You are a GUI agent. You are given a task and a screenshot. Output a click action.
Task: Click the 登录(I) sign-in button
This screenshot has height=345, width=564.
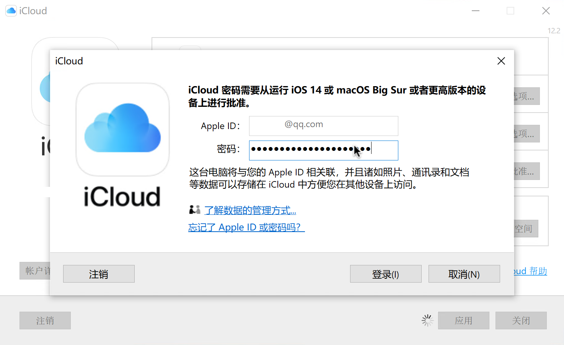click(386, 274)
